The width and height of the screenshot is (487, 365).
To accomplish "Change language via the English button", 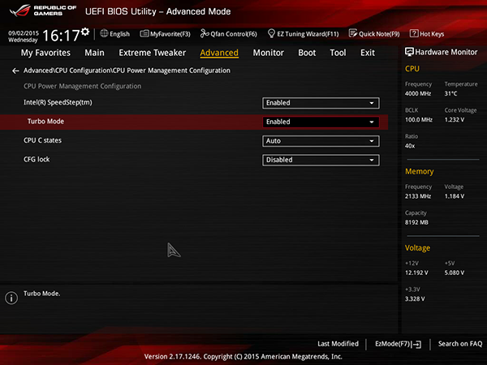I will coord(115,33).
